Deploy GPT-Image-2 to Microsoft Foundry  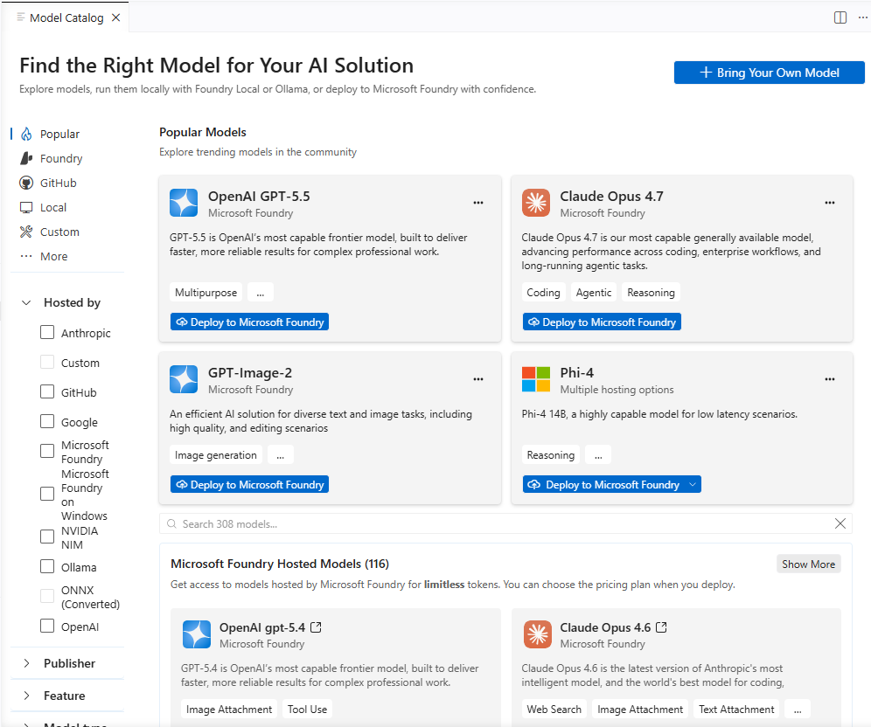[249, 484]
